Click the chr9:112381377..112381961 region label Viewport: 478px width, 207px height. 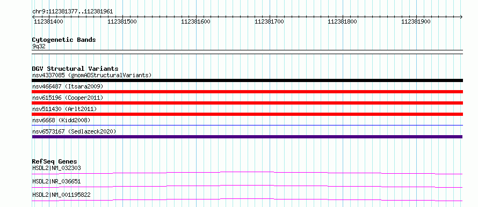pyautogui.click(x=73, y=12)
